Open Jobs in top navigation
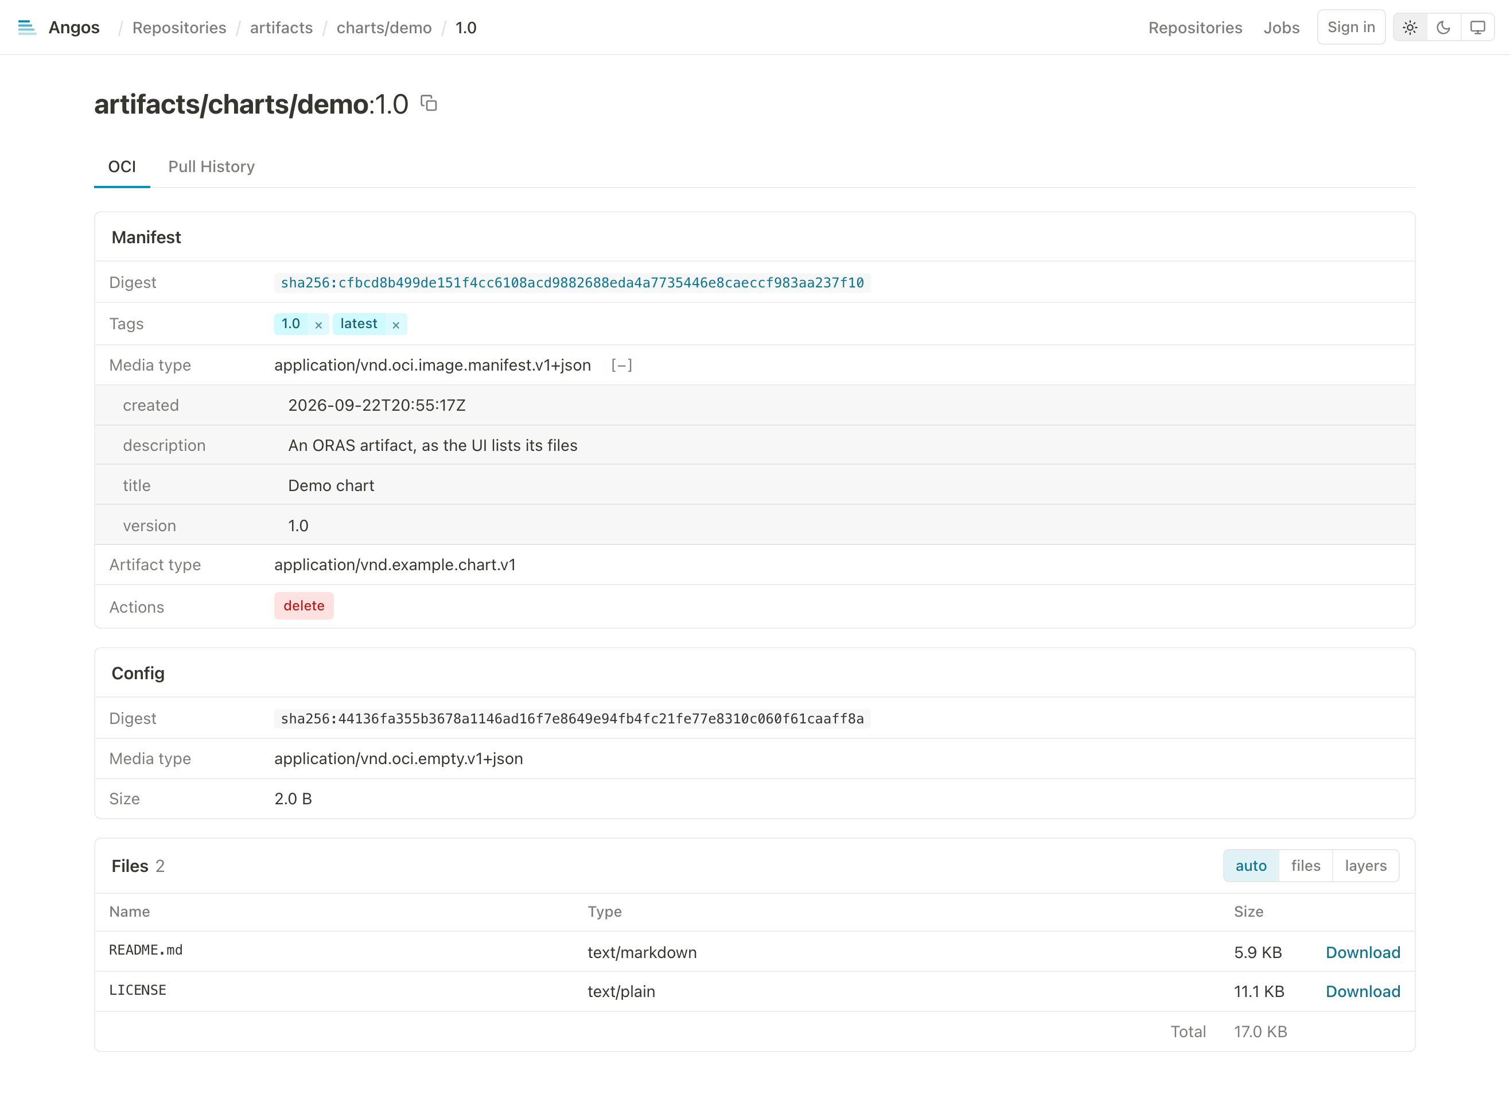 (1282, 28)
